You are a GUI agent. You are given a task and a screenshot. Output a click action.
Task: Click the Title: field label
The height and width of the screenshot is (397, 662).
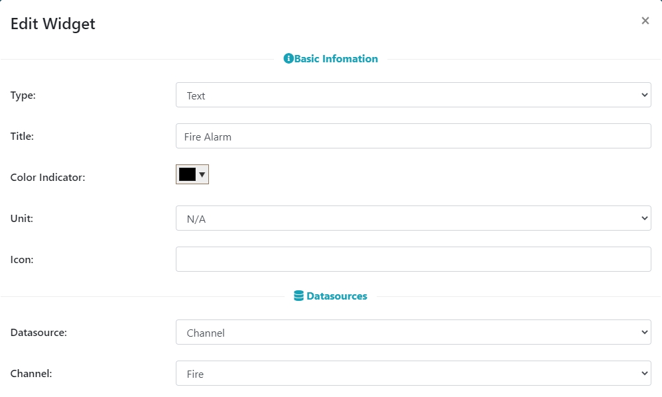pyautogui.click(x=23, y=137)
